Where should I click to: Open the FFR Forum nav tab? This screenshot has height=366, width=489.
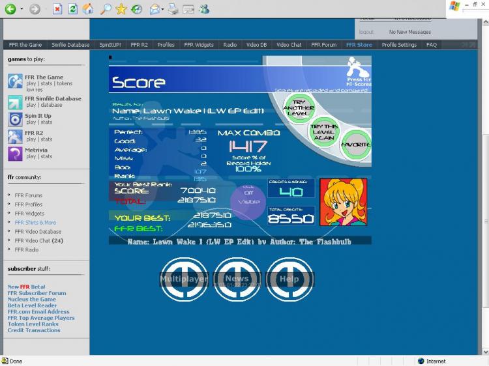click(x=324, y=45)
